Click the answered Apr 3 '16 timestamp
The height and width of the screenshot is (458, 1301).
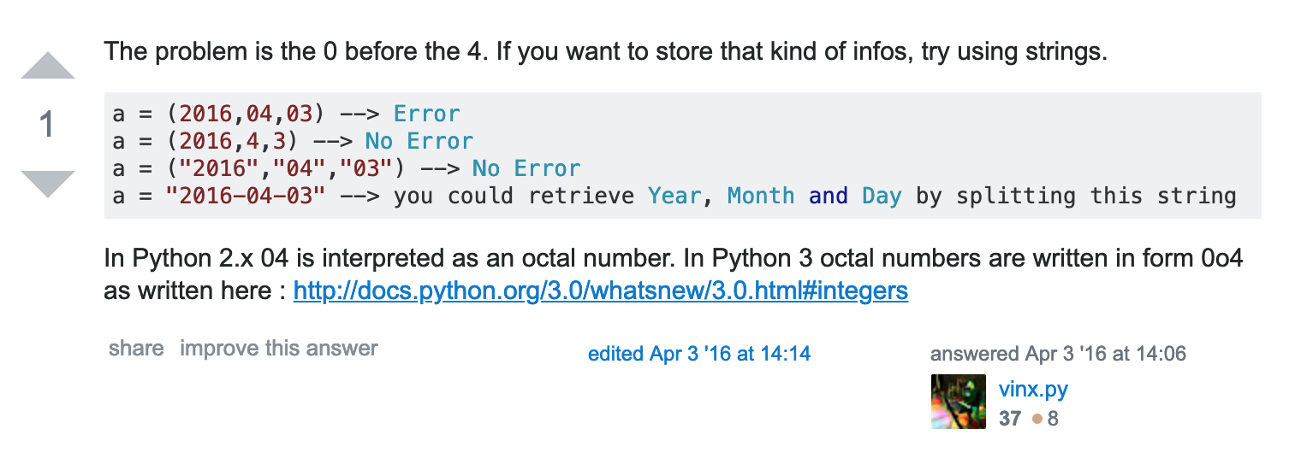pyautogui.click(x=1058, y=353)
